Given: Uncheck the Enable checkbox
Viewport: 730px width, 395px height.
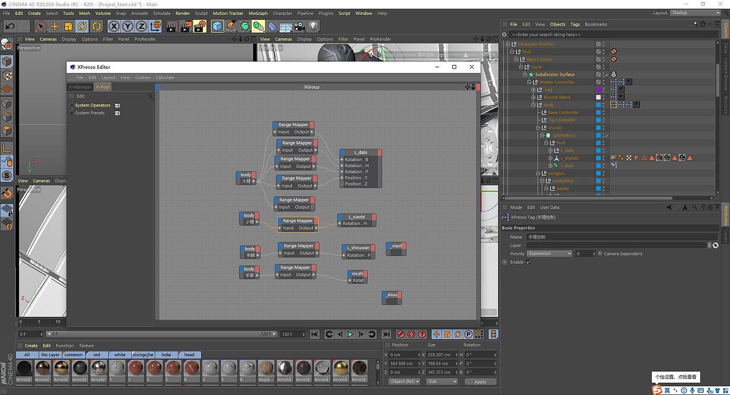Looking at the screenshot, I should coord(529,262).
